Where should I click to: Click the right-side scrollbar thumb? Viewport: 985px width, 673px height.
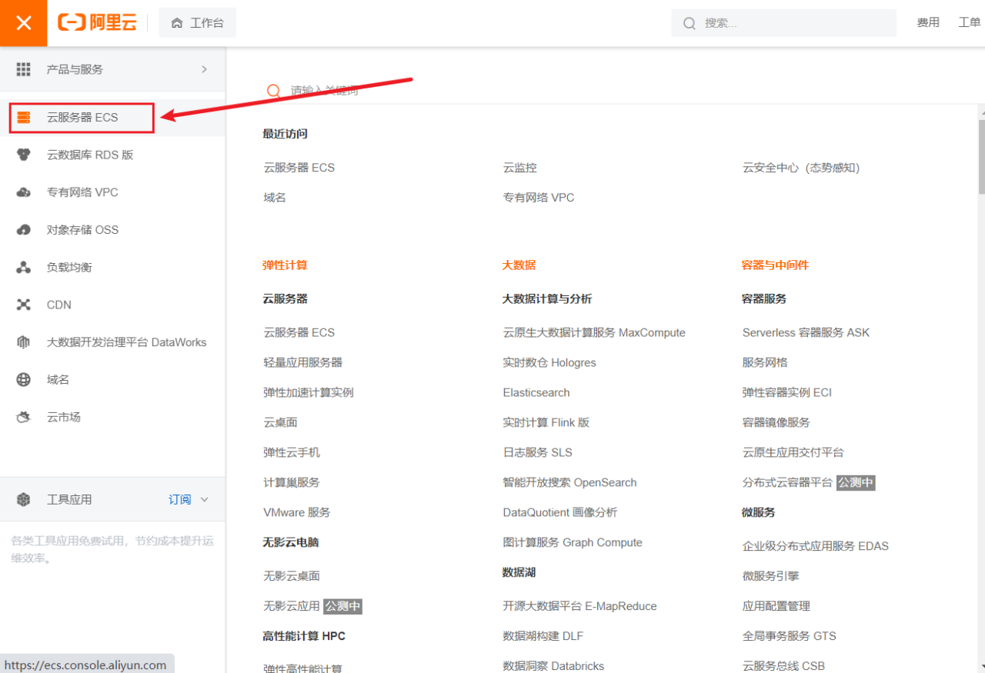(x=979, y=154)
